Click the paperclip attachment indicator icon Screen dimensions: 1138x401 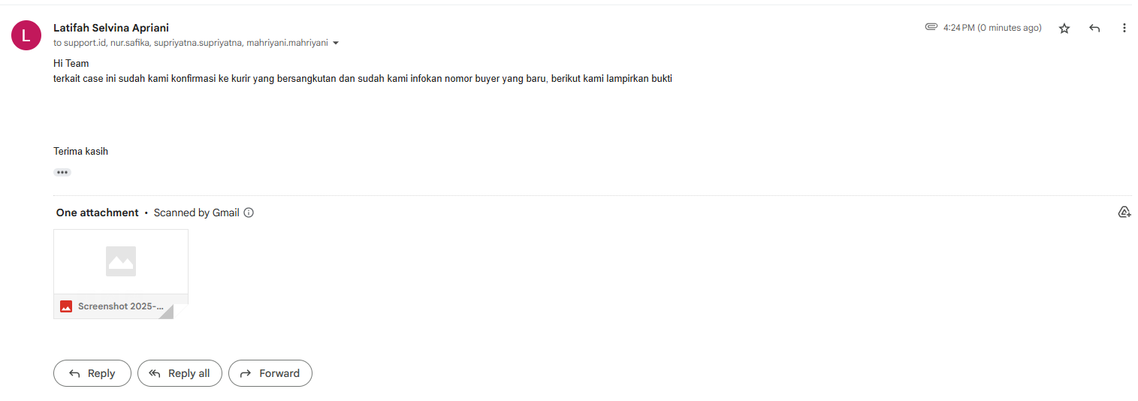coord(931,27)
